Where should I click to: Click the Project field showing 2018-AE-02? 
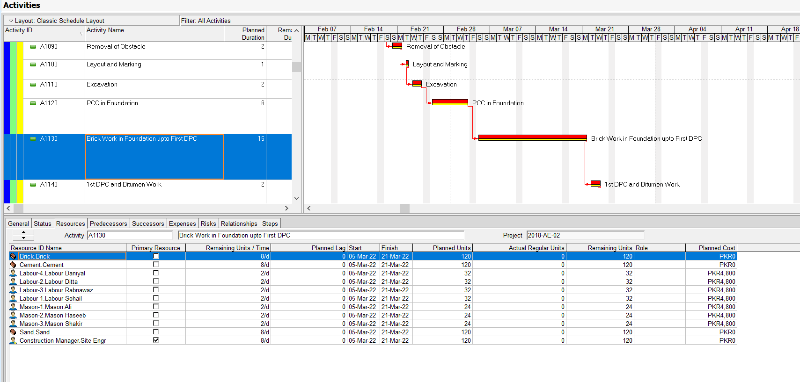point(586,235)
